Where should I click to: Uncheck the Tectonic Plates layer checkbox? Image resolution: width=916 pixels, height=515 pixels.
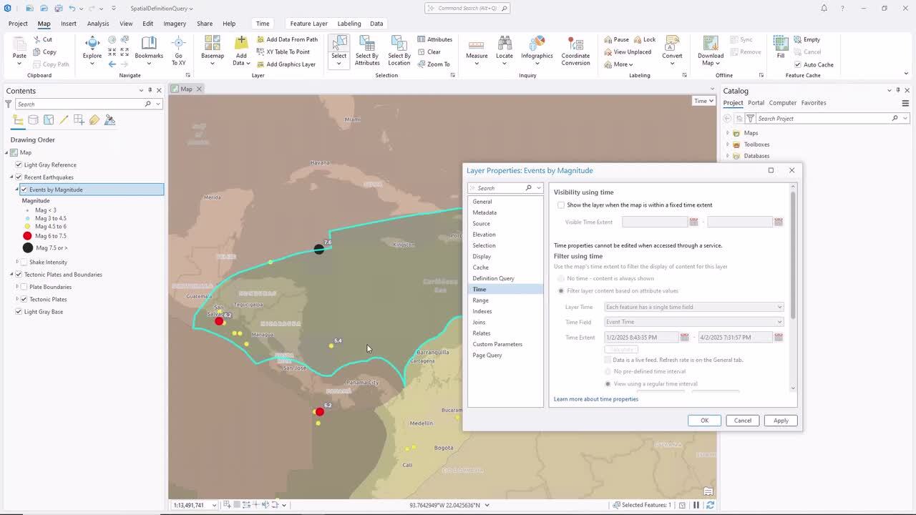click(x=24, y=299)
